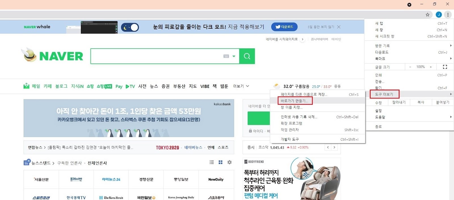Open 개발자 도구 from submenu
The image size is (454, 200).
coord(317,139)
